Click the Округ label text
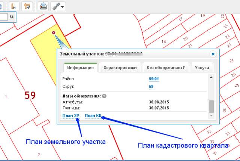This screenshot has width=240, height=161. click(x=68, y=86)
